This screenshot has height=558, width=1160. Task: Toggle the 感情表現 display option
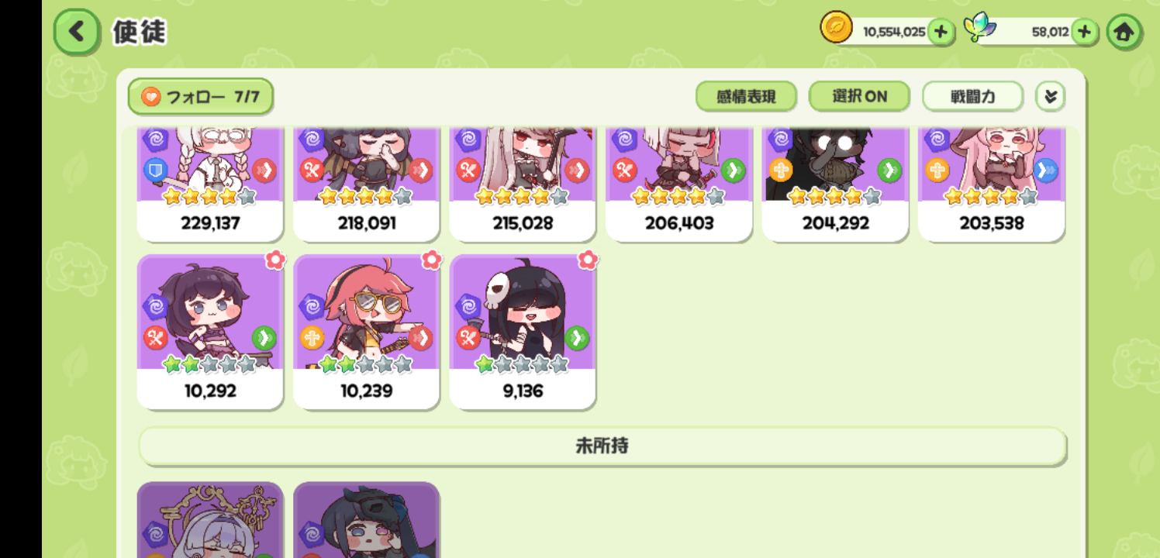[746, 97]
